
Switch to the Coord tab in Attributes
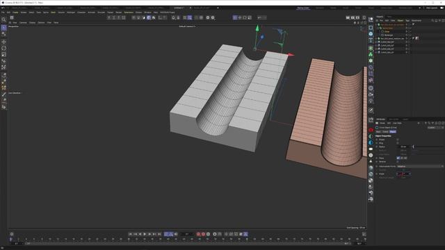(x=385, y=132)
